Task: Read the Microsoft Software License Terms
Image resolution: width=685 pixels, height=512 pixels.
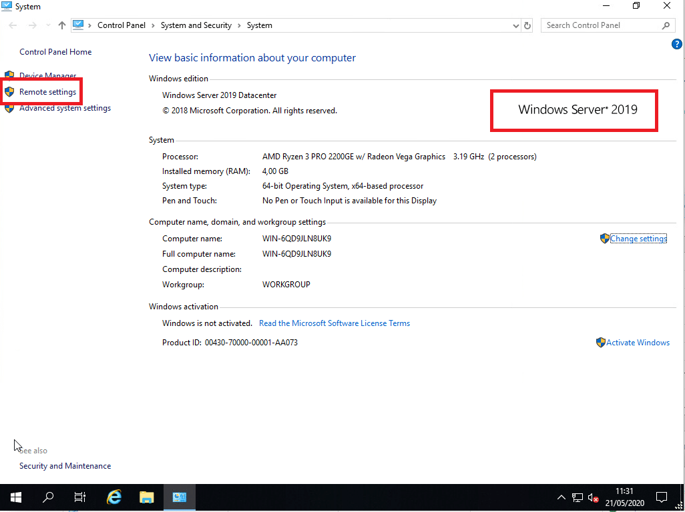Action: (x=334, y=323)
